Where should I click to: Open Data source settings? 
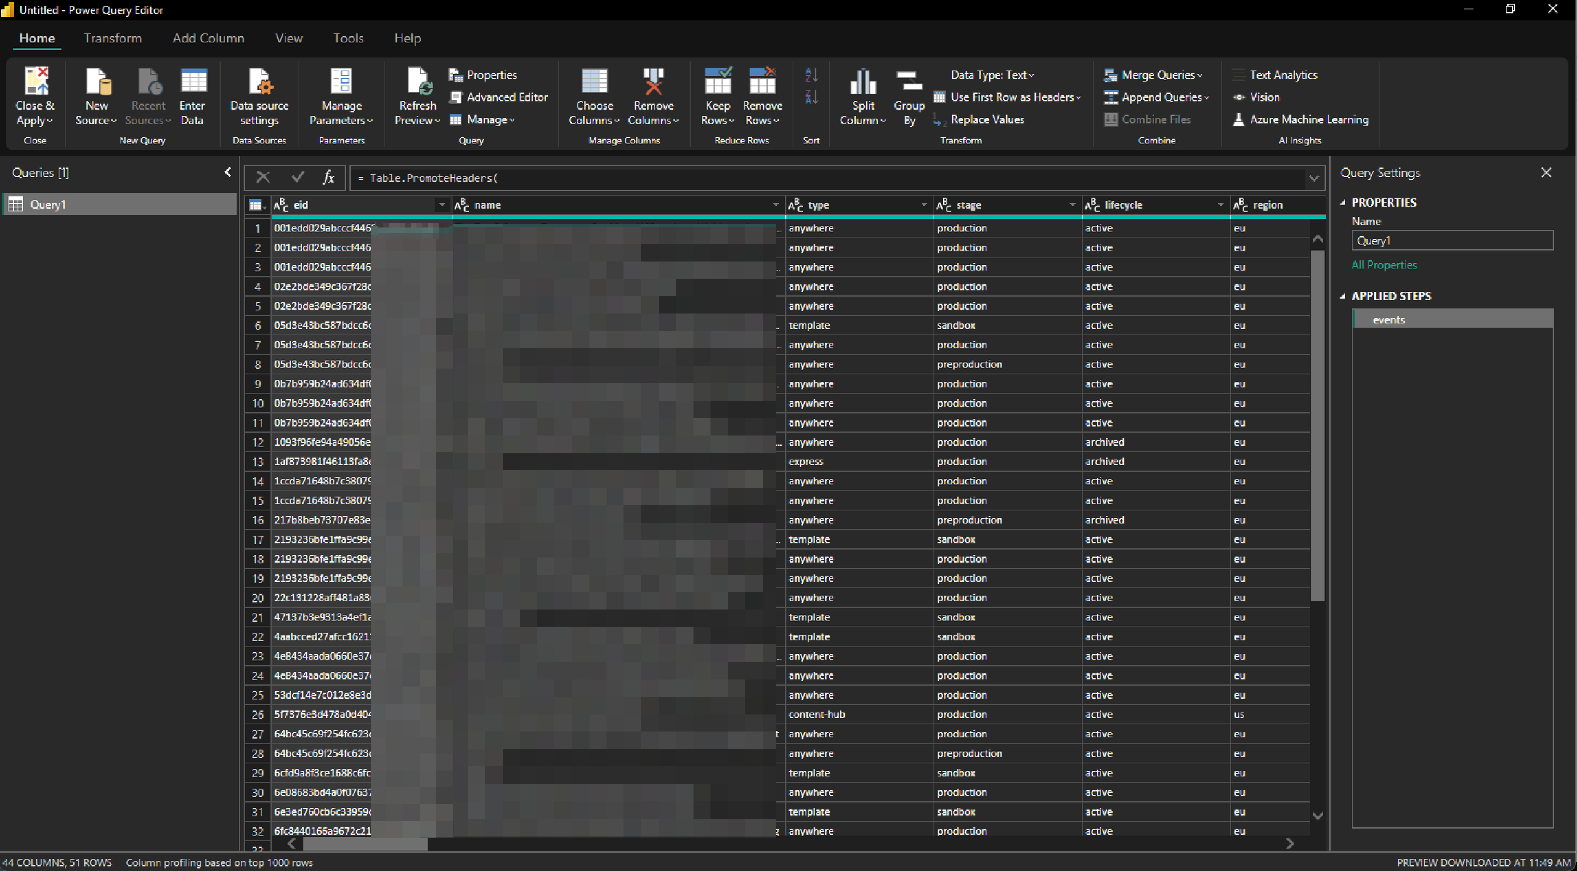(x=259, y=97)
